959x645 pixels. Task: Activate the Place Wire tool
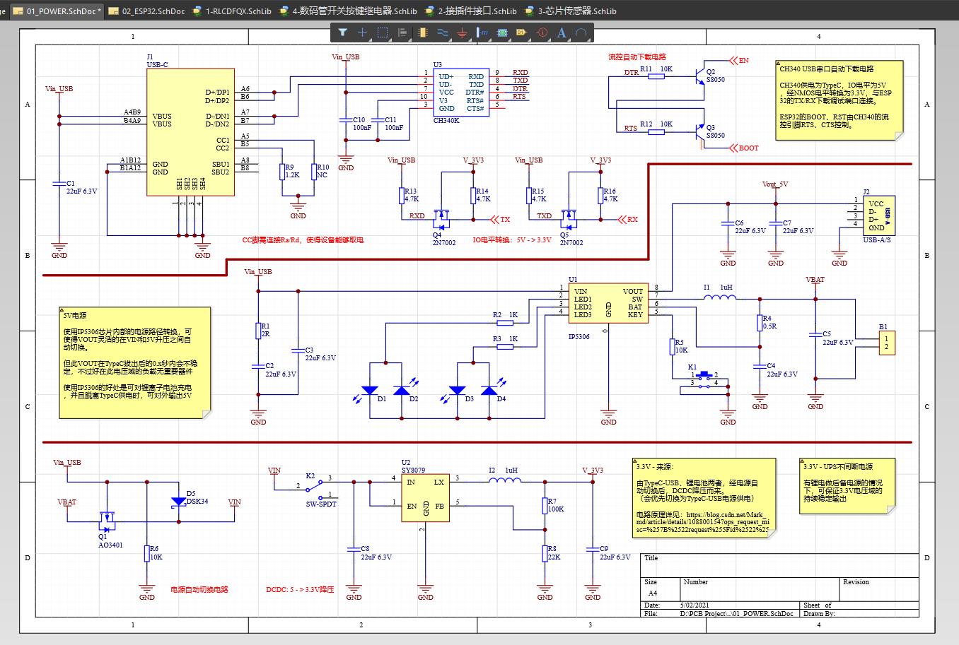(x=443, y=32)
